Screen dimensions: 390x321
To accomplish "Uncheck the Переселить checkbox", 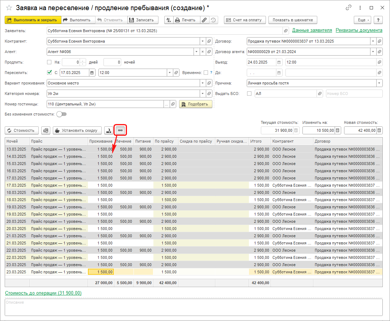I will tap(50, 73).
